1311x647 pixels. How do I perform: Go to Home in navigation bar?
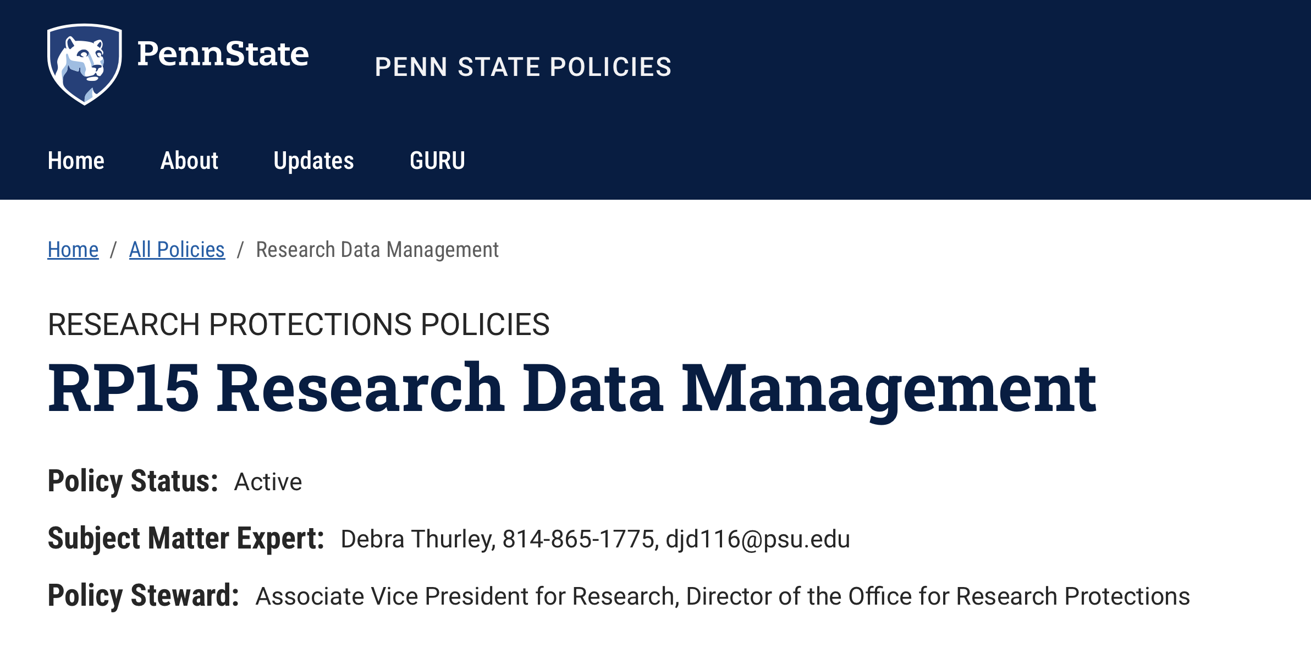(76, 161)
